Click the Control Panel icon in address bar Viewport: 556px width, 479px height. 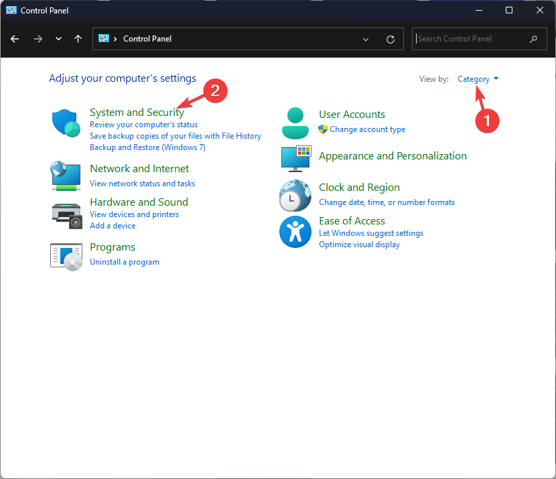(x=104, y=38)
